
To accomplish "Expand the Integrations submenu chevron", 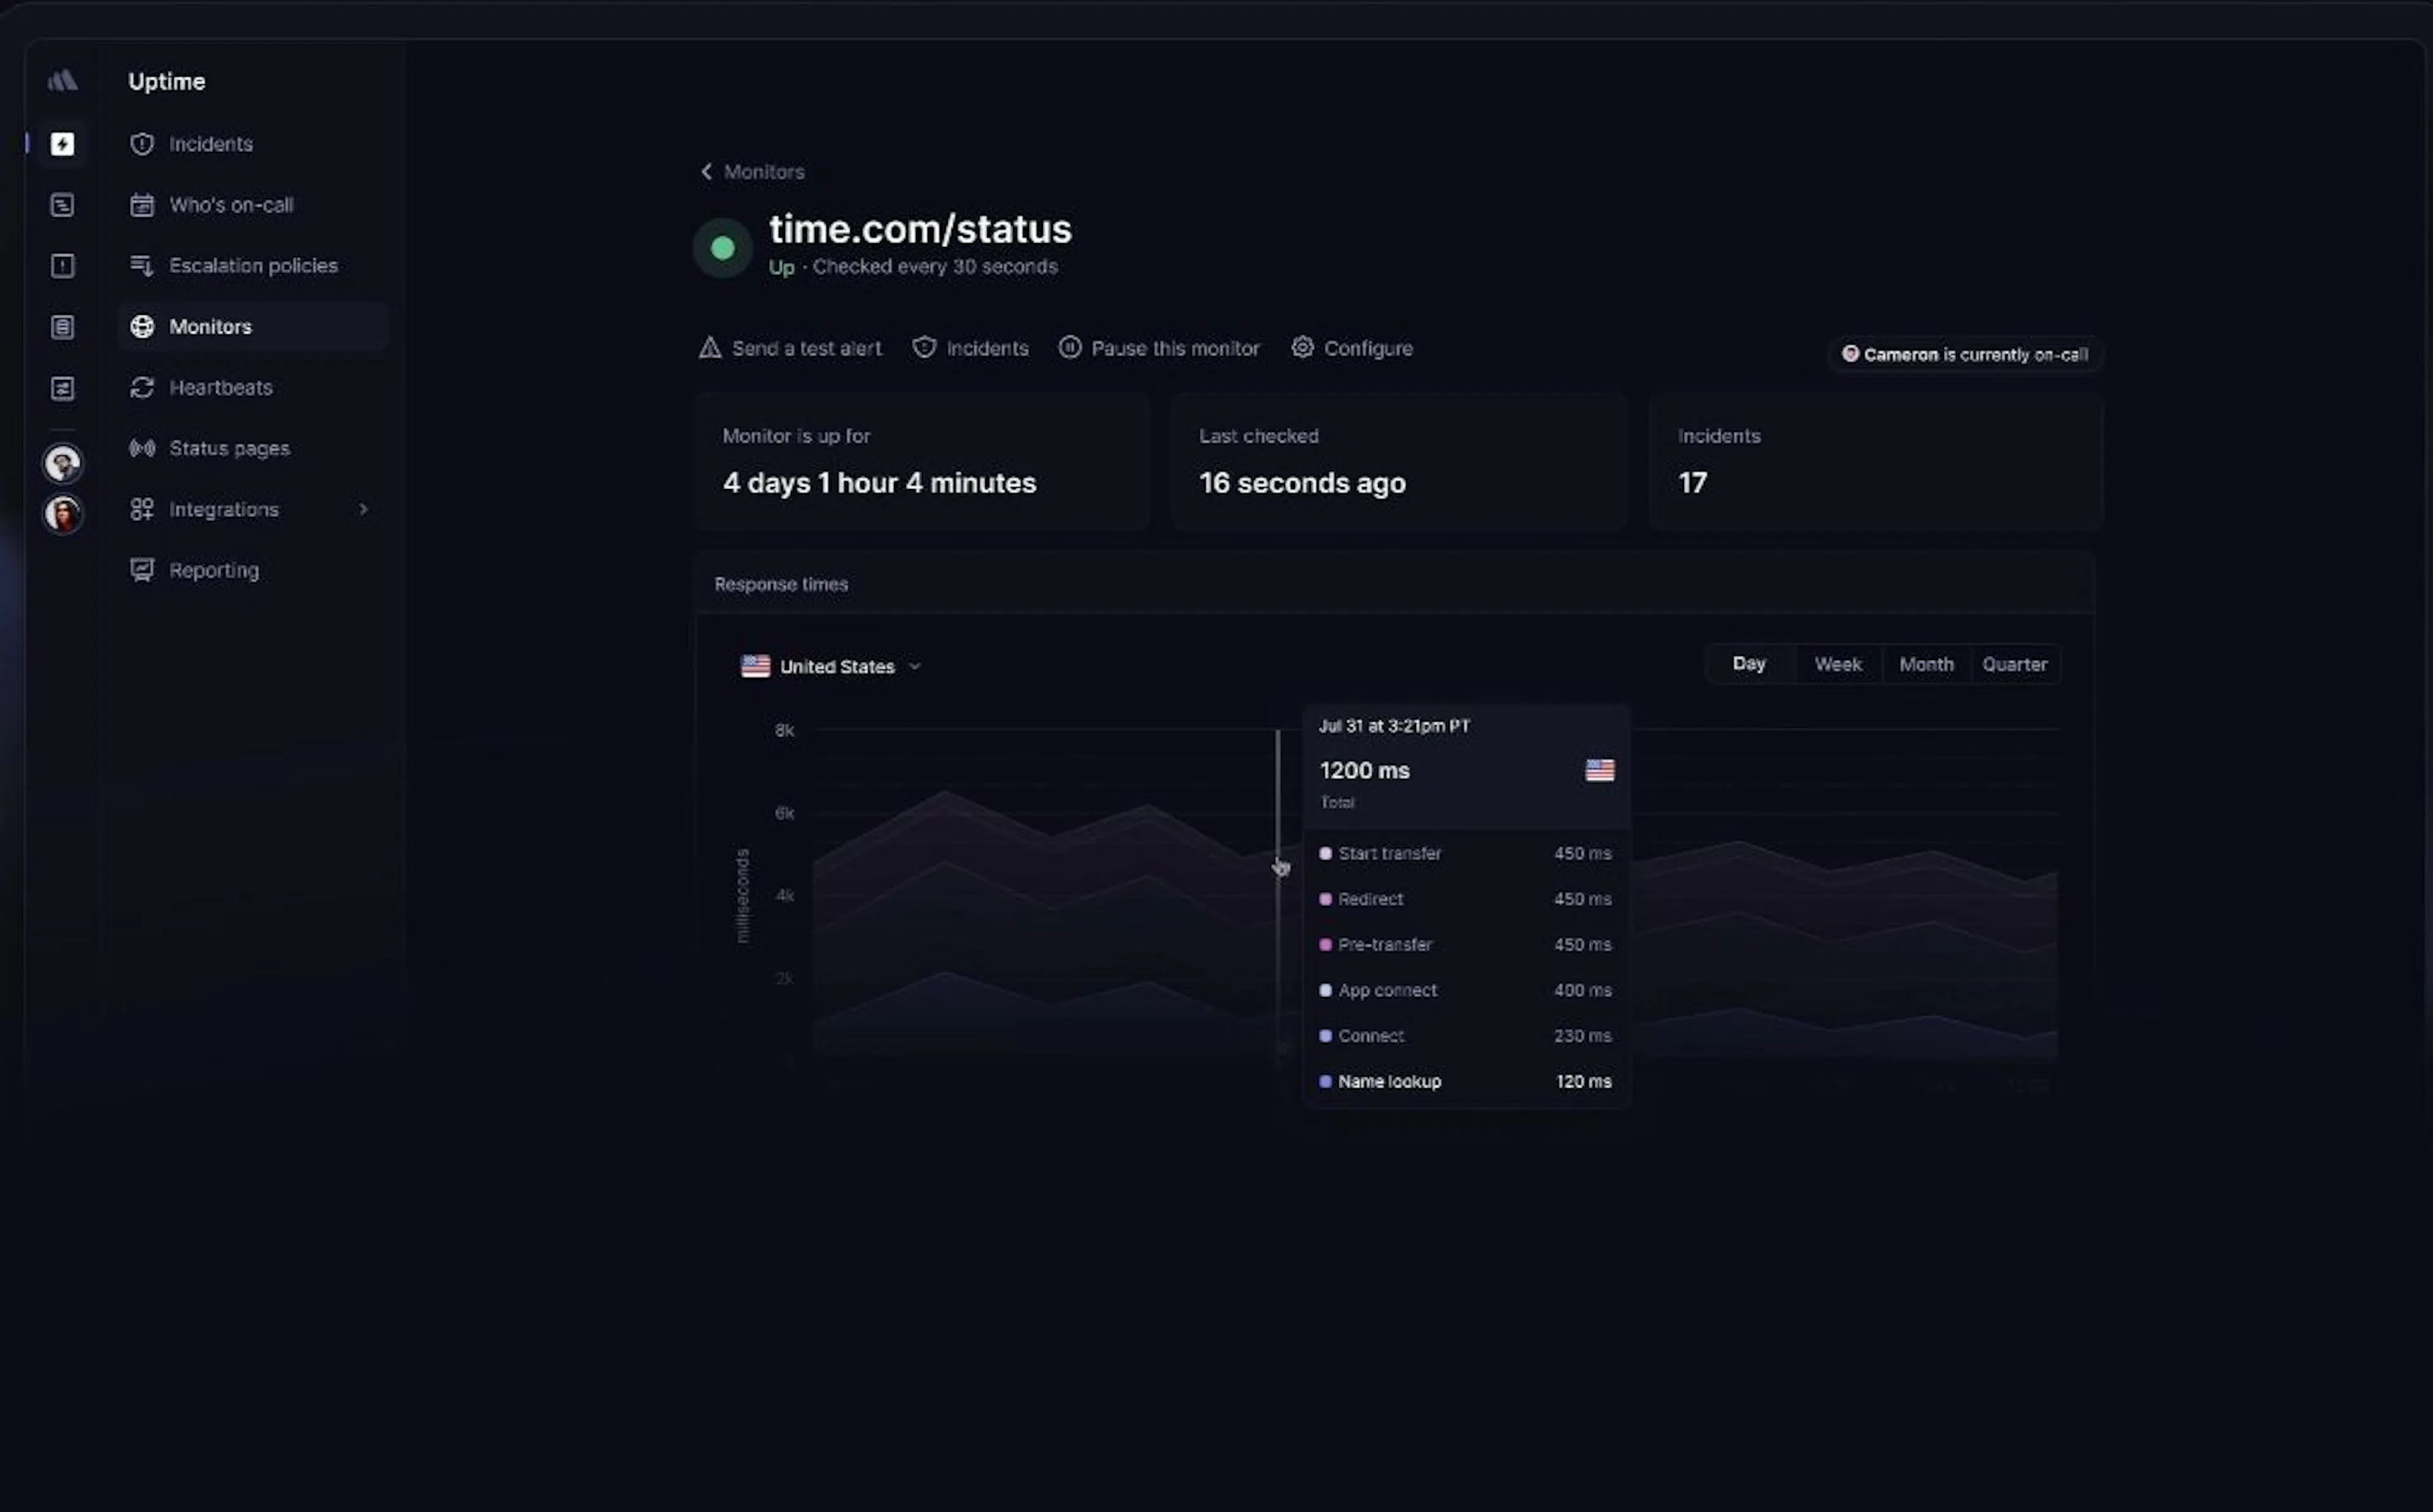I will pos(363,510).
